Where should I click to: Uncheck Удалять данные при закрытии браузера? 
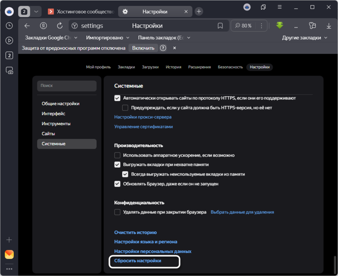[117, 212]
